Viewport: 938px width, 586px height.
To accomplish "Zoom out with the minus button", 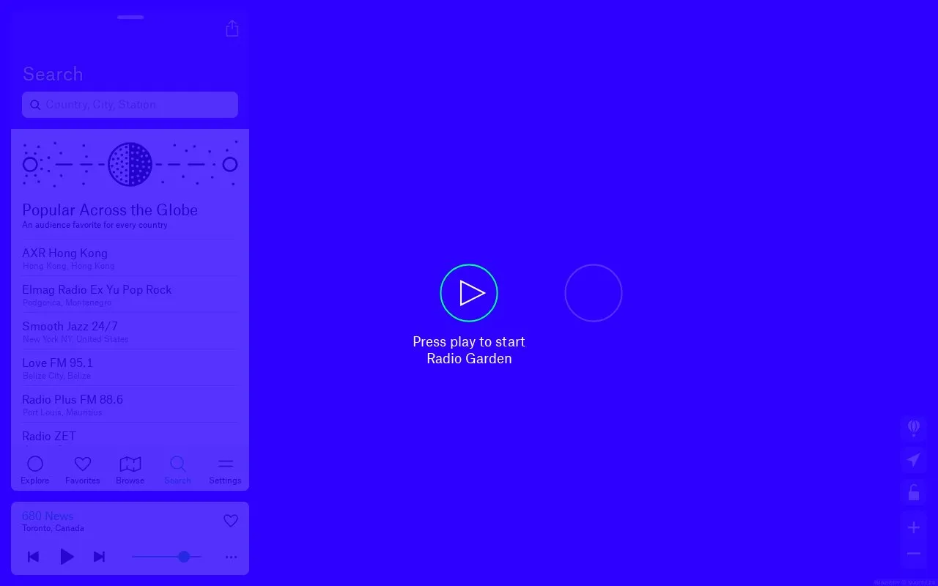I will (x=914, y=554).
